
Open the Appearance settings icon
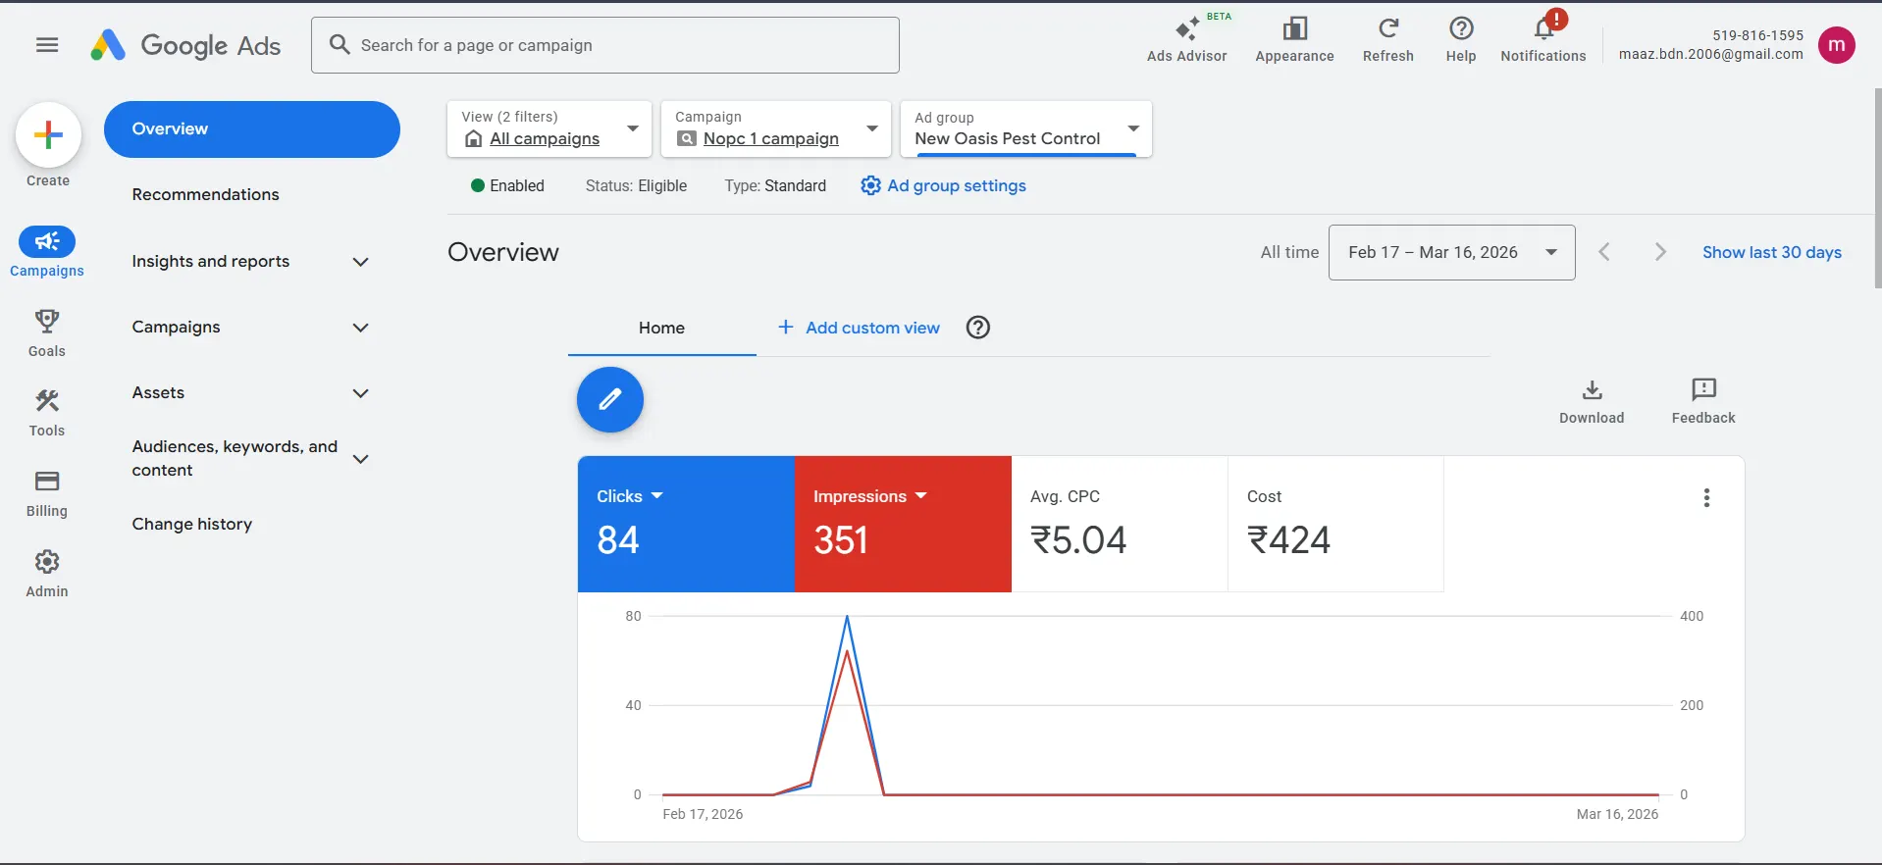tap(1294, 40)
